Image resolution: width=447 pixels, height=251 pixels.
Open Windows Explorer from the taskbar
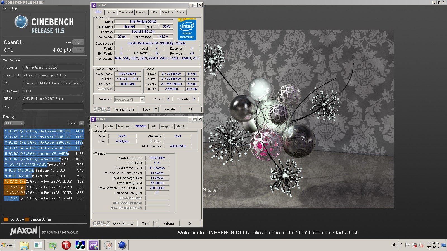coord(24,245)
